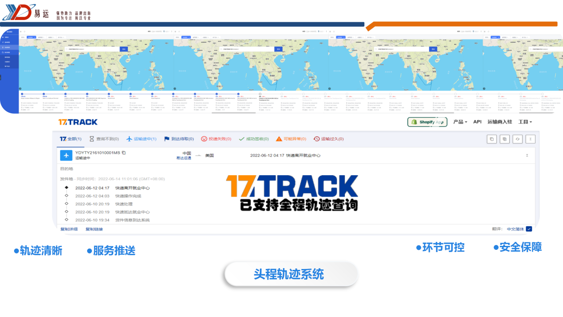Select the 全部(1) filter tab
This screenshot has width=563, height=317.
click(x=71, y=139)
